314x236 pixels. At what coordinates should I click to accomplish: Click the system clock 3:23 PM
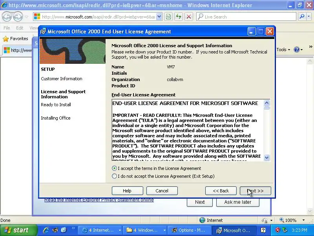coord(299,230)
